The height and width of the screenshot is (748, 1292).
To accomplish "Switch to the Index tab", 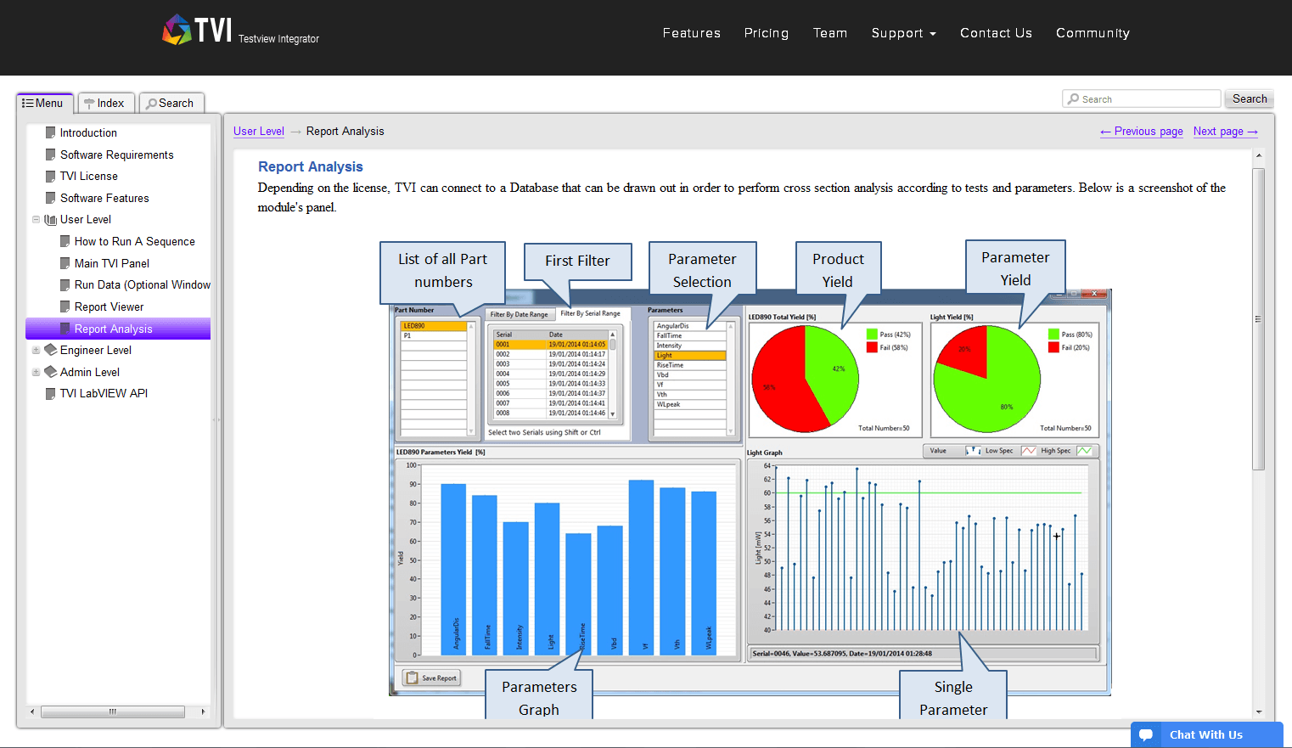I will tap(105, 103).
